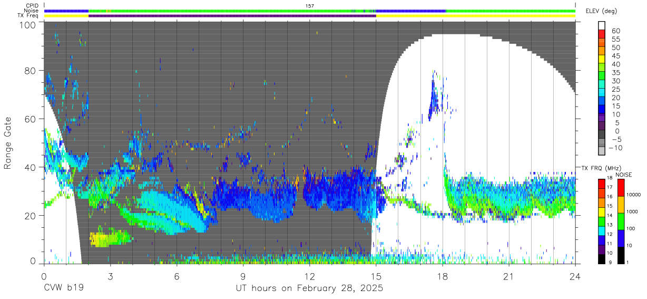Screen dimensions: 647x299
Task: Click range gate tick label '80'
Action: pyautogui.click(x=30, y=70)
